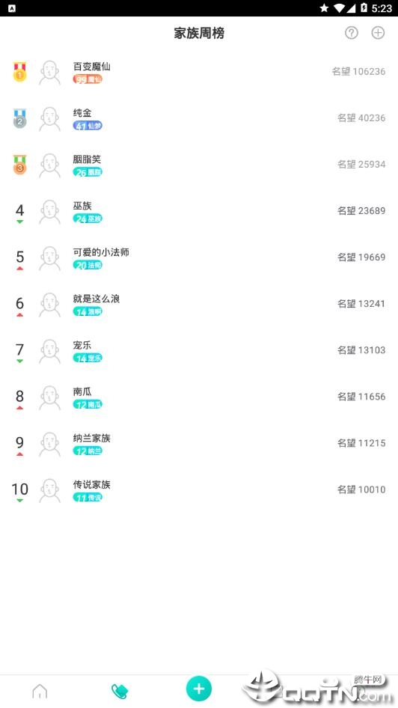Screen dimensions: 398x708
Task: Open avatar of 百变魔仙 family
Action: coord(49,73)
